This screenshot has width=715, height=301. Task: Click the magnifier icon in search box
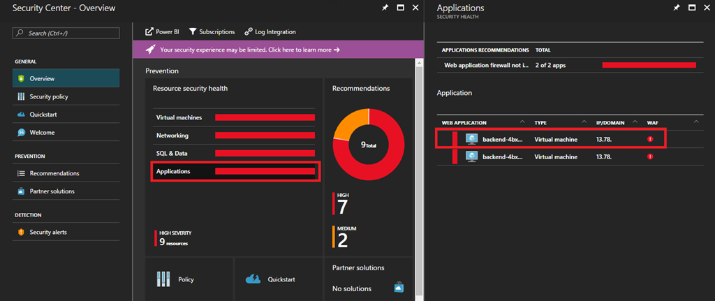(20, 34)
